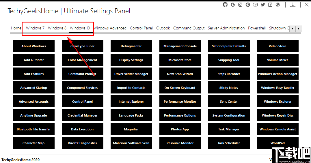The width and height of the screenshot is (311, 163).
Task: Select the Windows 10 tab
Action: pos(80,28)
